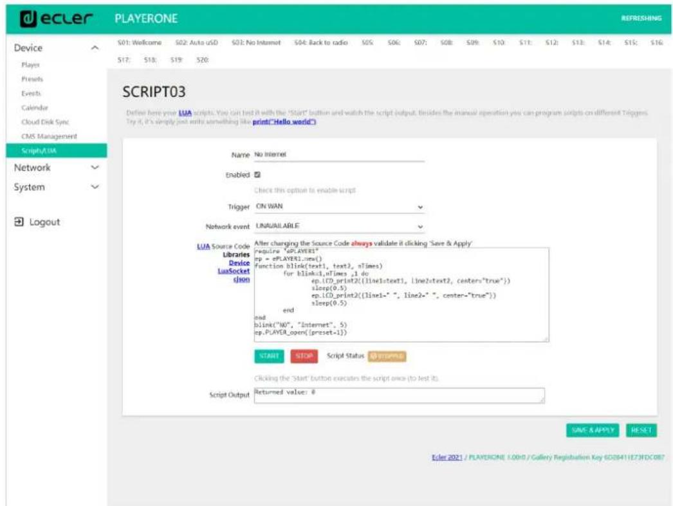Open the S02: Auto uSD script tab

click(x=197, y=42)
